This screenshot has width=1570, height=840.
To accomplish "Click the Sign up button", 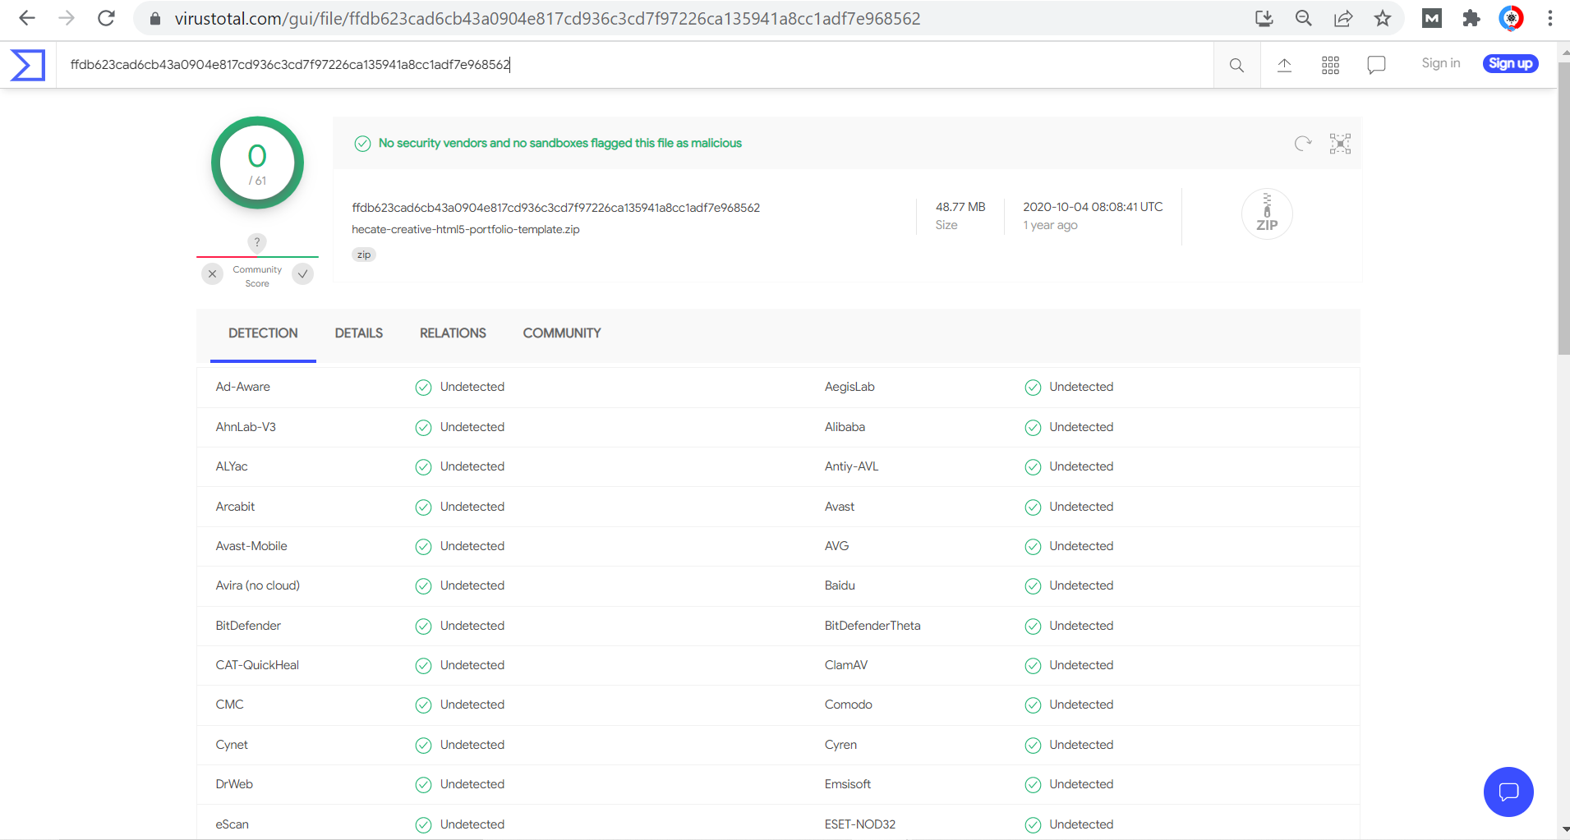I will (1510, 63).
